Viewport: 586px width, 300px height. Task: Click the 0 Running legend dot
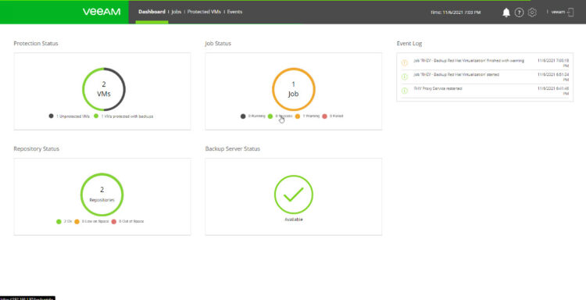[x=243, y=116]
